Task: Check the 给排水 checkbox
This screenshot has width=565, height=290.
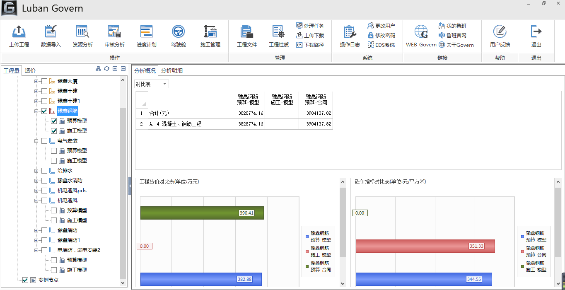Action: point(44,171)
